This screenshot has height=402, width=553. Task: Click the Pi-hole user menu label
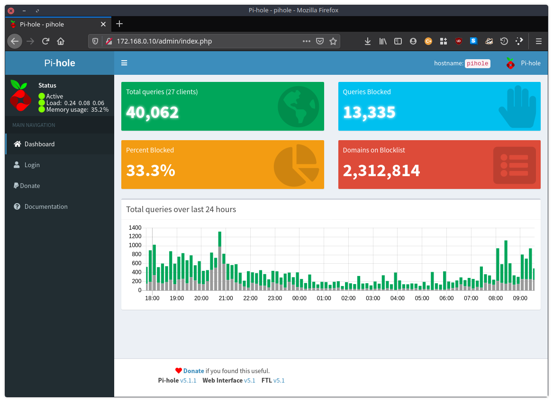click(x=530, y=63)
